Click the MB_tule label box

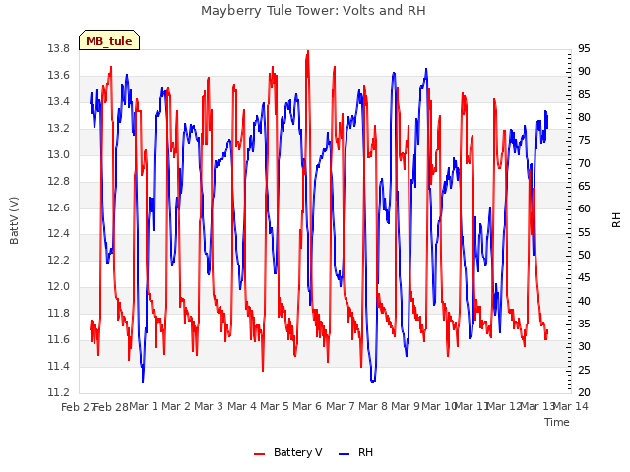[x=109, y=41]
